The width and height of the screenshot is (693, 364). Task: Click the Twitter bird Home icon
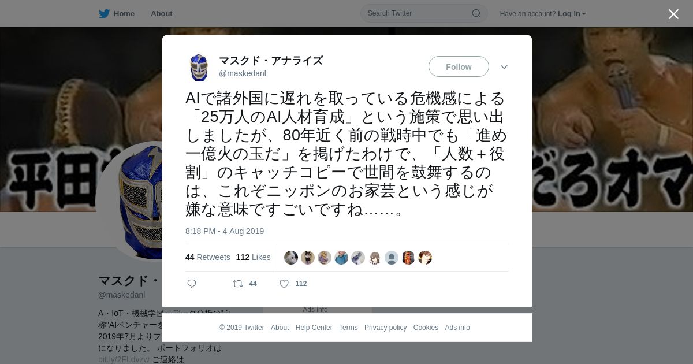click(x=104, y=14)
